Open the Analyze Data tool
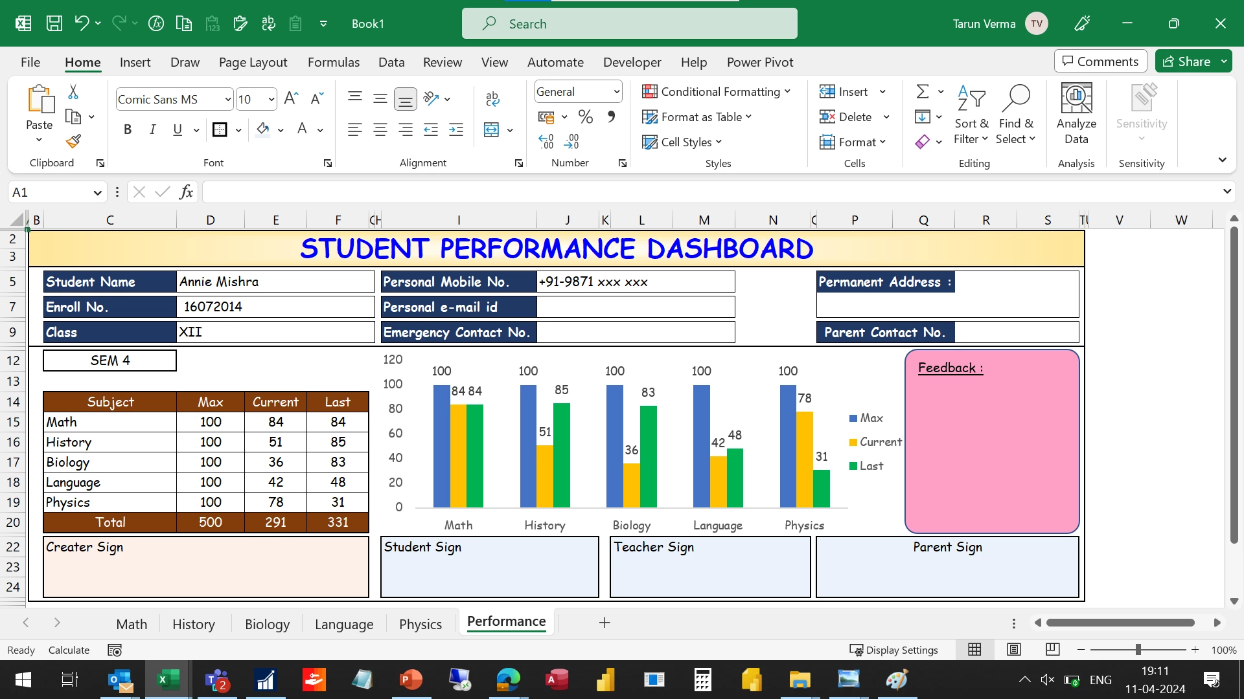 tap(1076, 113)
